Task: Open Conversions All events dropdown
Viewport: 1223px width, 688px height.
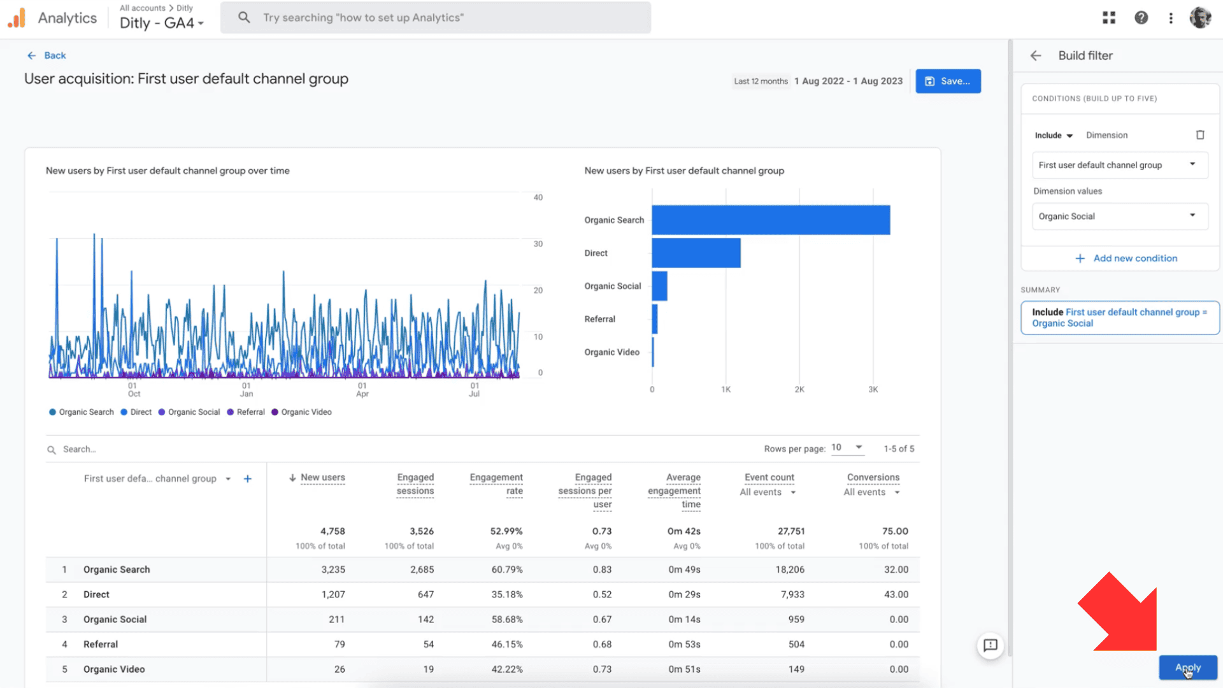Action: [871, 492]
